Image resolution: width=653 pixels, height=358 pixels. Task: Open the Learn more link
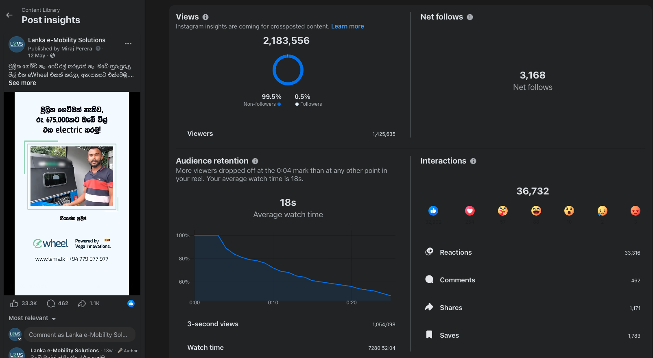(x=347, y=26)
